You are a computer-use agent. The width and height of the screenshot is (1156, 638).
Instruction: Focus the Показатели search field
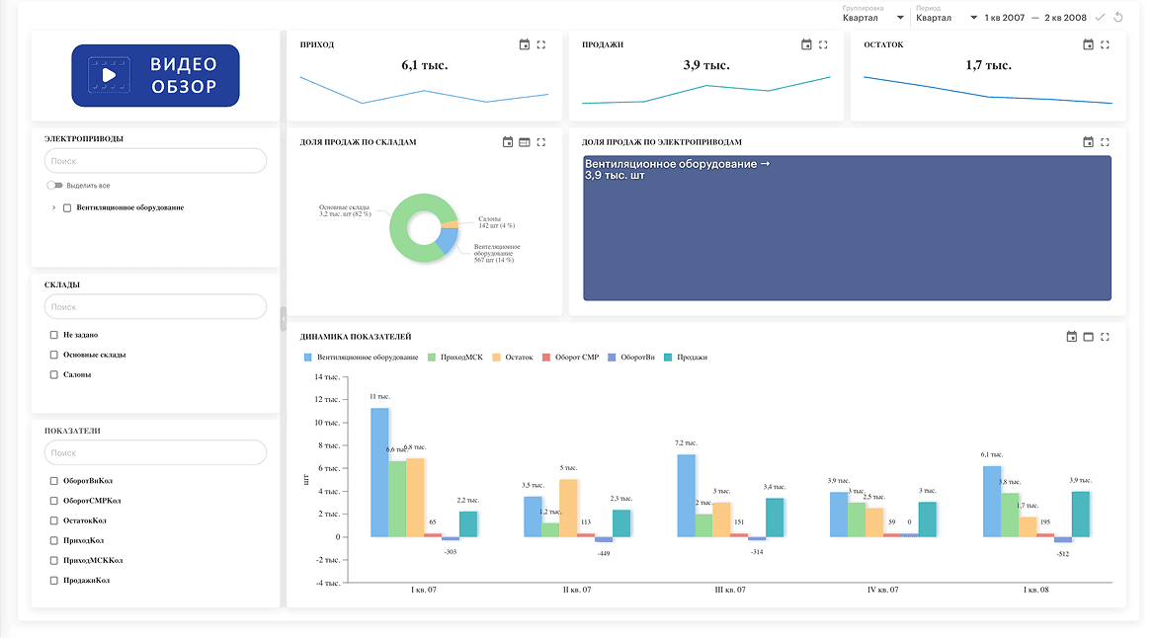coord(155,453)
